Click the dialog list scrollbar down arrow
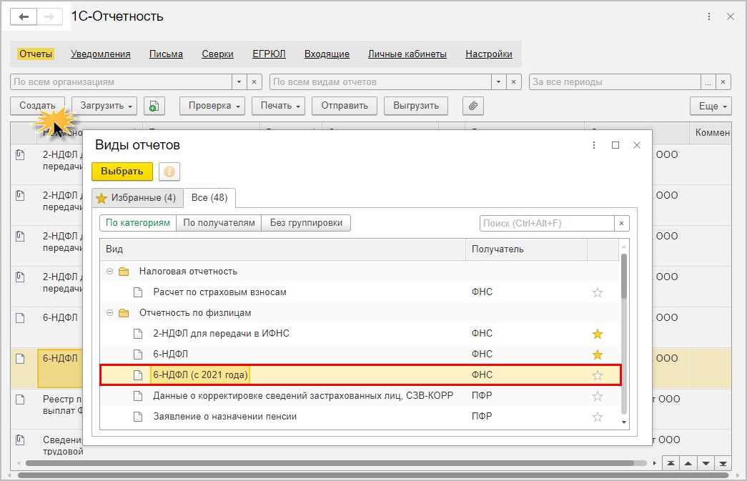Image resolution: width=747 pixels, height=481 pixels. pyautogui.click(x=624, y=422)
